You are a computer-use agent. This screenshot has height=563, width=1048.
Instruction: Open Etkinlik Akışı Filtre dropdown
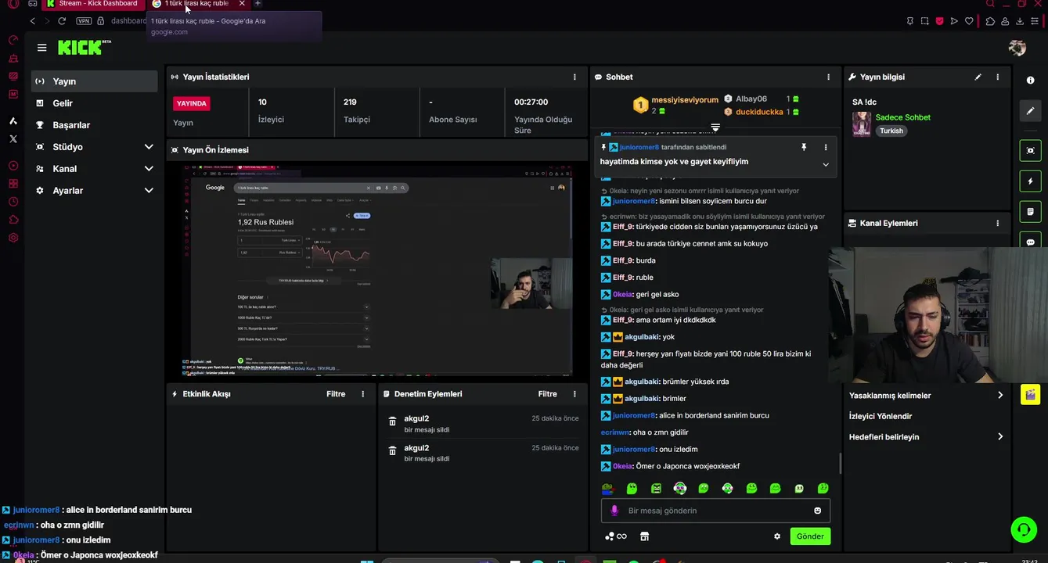(x=336, y=394)
